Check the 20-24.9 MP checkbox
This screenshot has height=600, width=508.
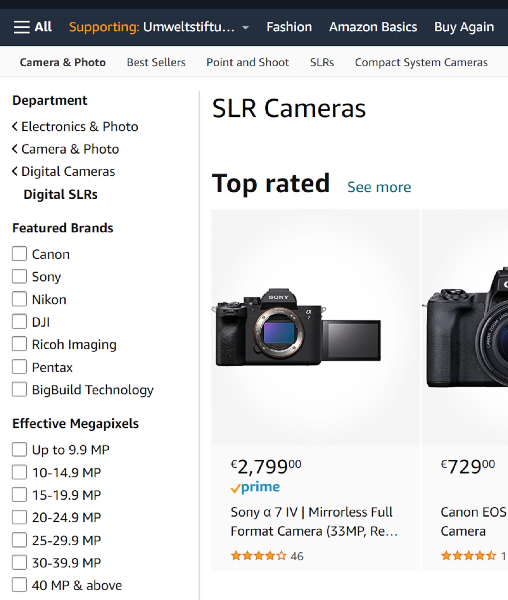(19, 517)
